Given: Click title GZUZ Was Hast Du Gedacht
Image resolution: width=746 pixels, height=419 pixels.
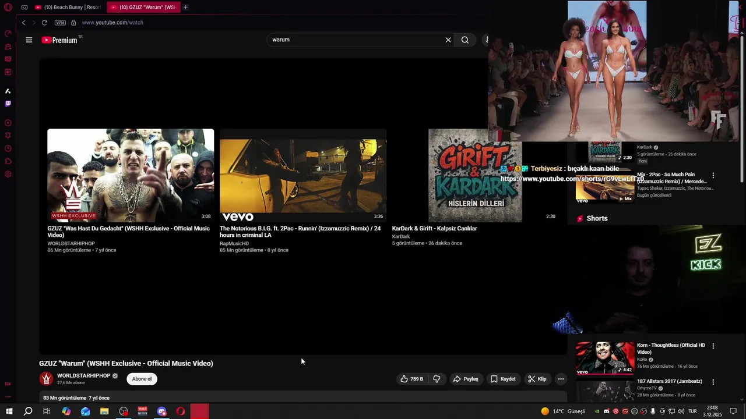Looking at the screenshot, I should point(128,232).
